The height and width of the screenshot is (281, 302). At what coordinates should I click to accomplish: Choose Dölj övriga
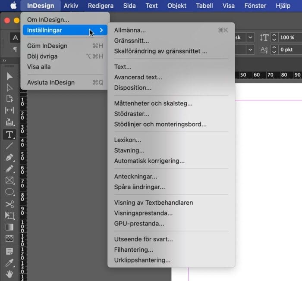click(x=65, y=56)
